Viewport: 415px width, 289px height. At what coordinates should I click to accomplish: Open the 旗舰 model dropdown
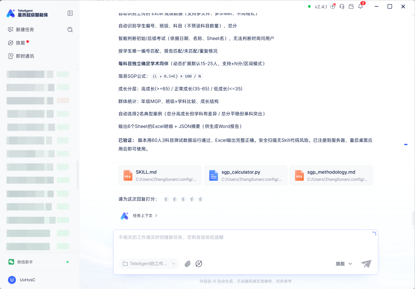coord(344,264)
